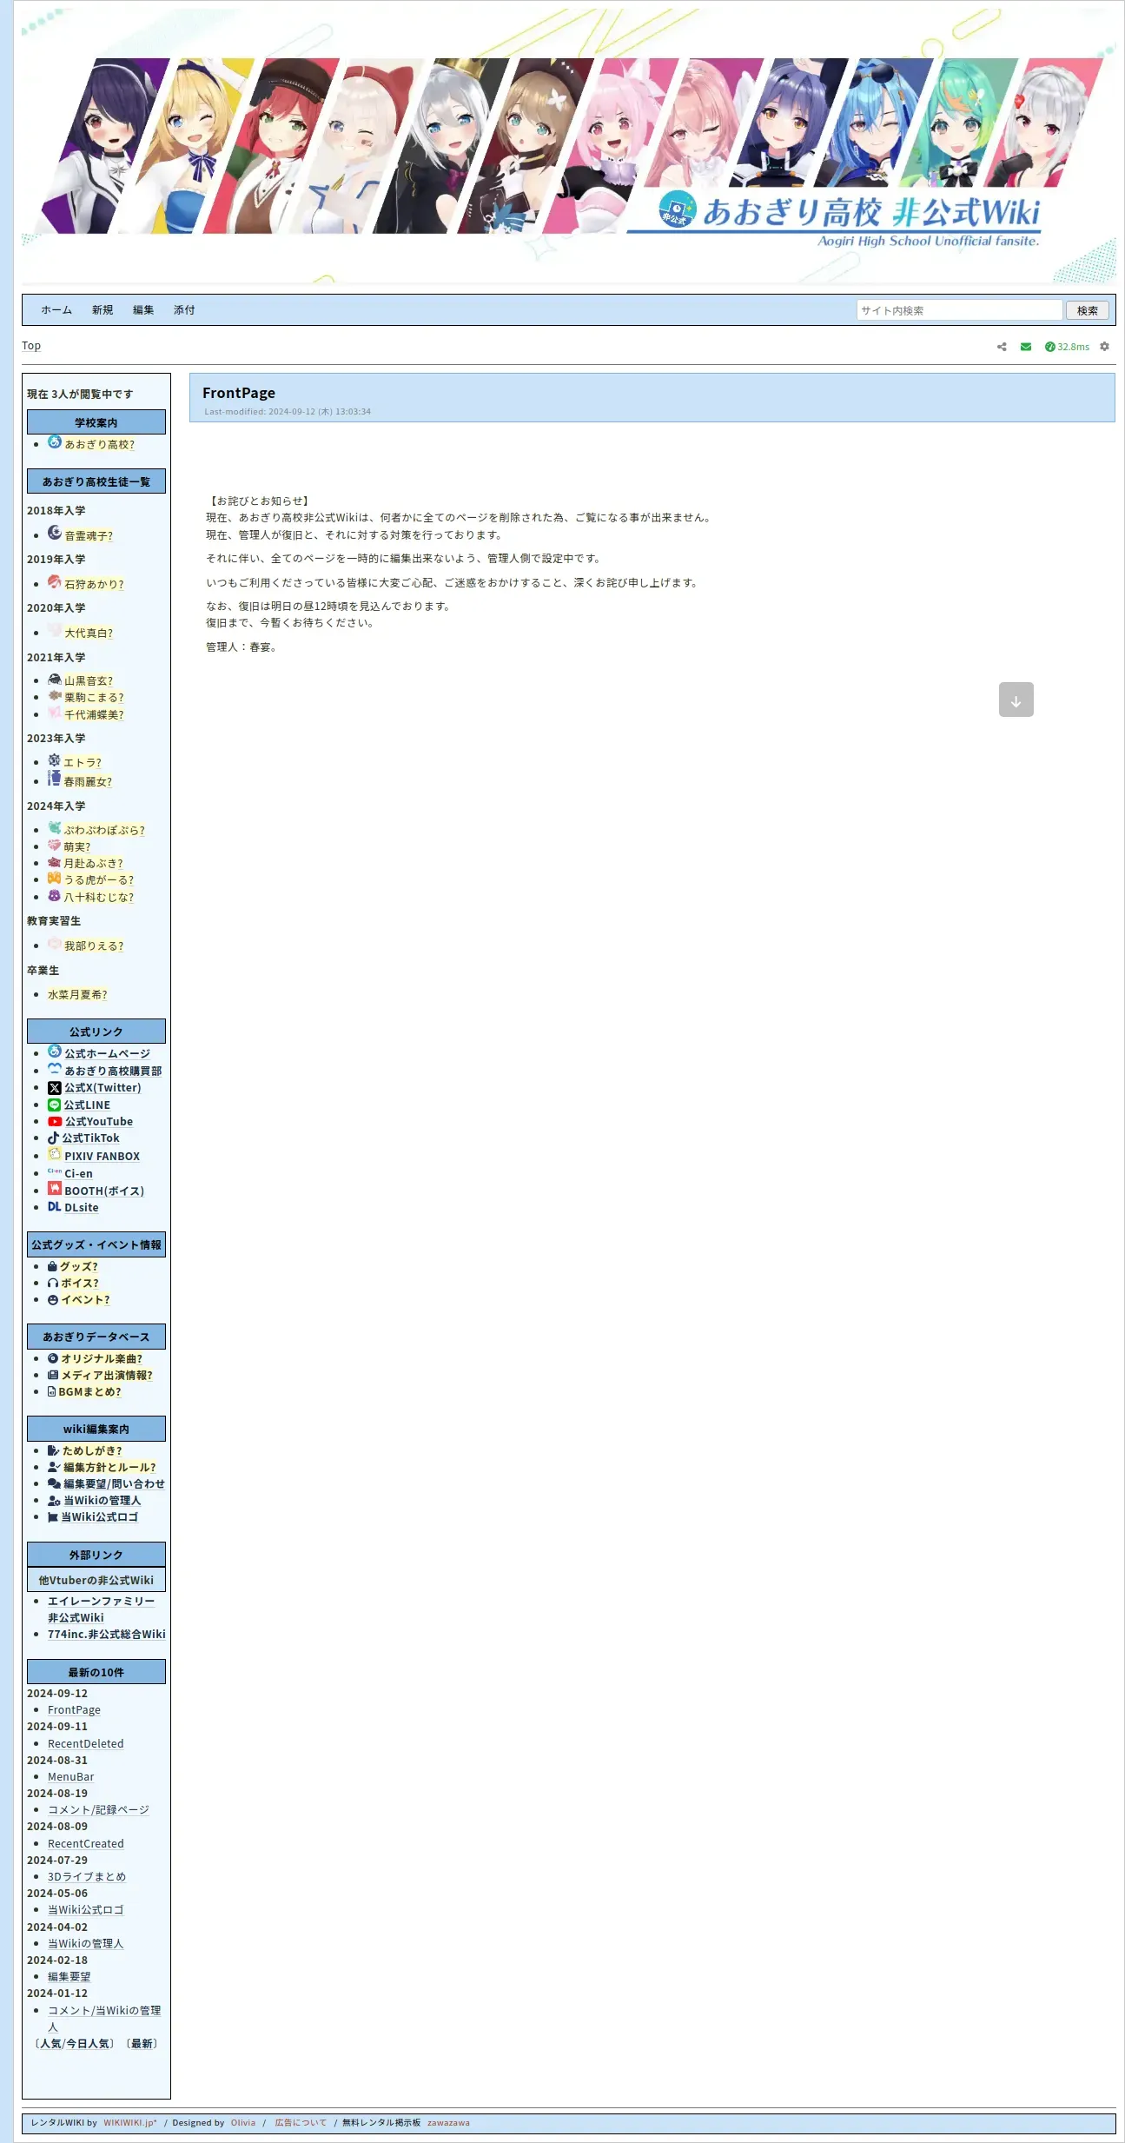Open the 水菜月夏希 graduate link
This screenshot has height=2143, width=1125.
point(77,995)
